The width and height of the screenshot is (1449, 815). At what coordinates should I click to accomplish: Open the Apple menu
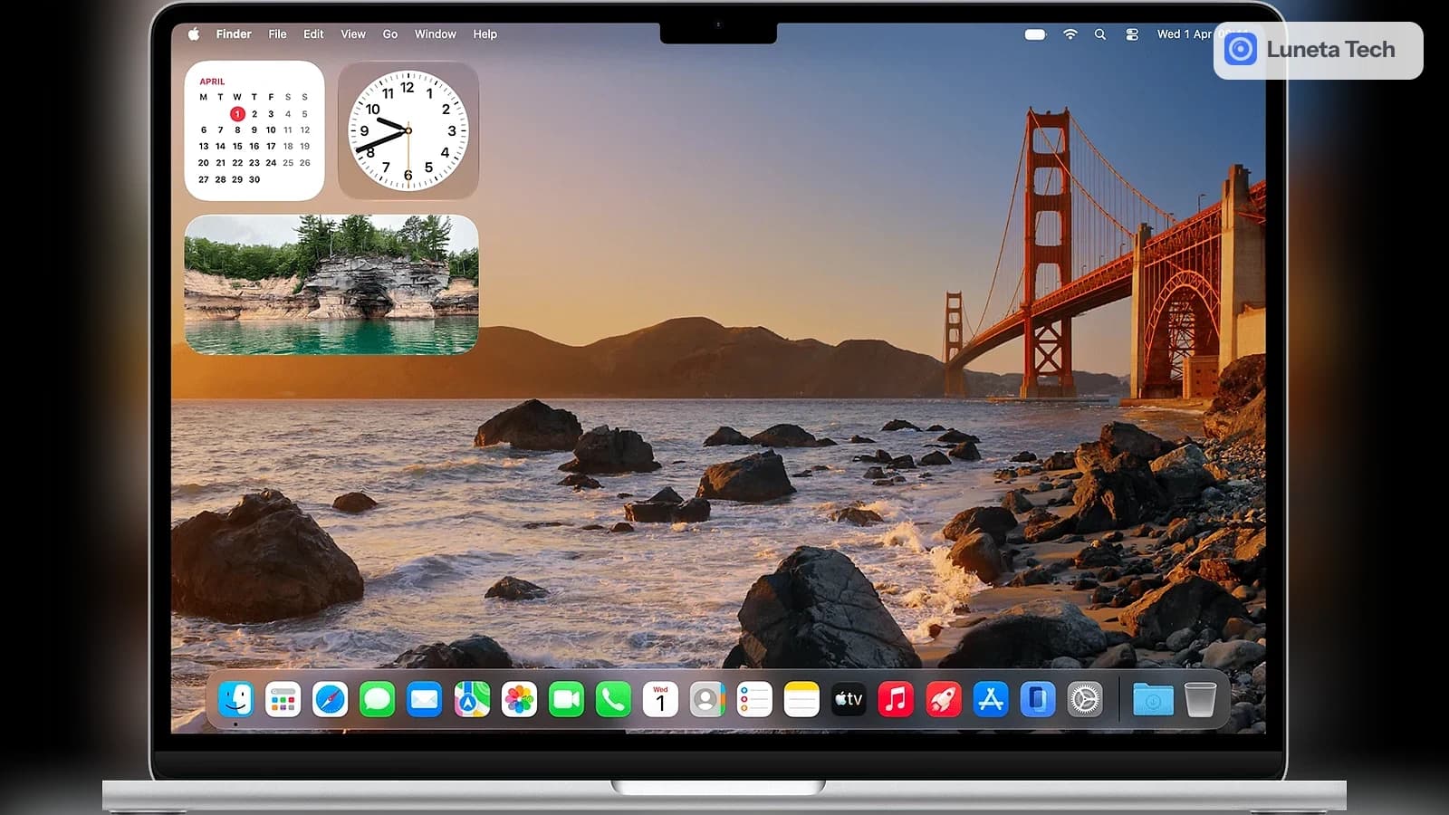coord(193,34)
